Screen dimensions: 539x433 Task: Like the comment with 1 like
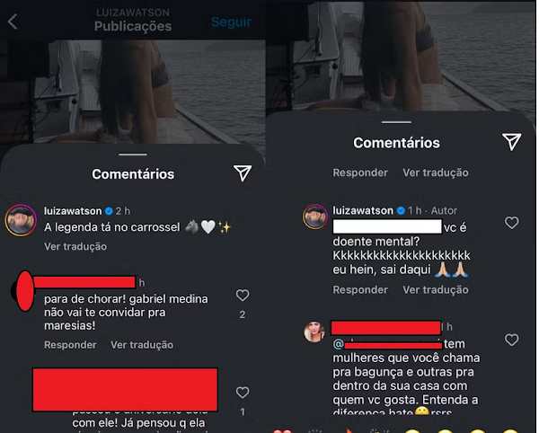[243, 392]
